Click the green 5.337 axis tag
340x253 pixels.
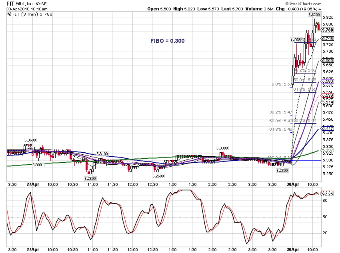[x=328, y=150]
